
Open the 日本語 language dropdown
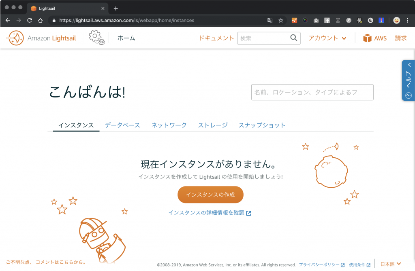pyautogui.click(x=391, y=264)
